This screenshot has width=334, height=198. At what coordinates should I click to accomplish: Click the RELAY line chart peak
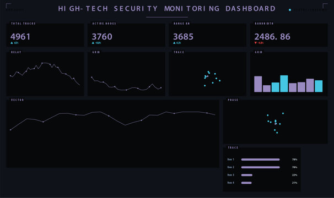click(x=42, y=63)
